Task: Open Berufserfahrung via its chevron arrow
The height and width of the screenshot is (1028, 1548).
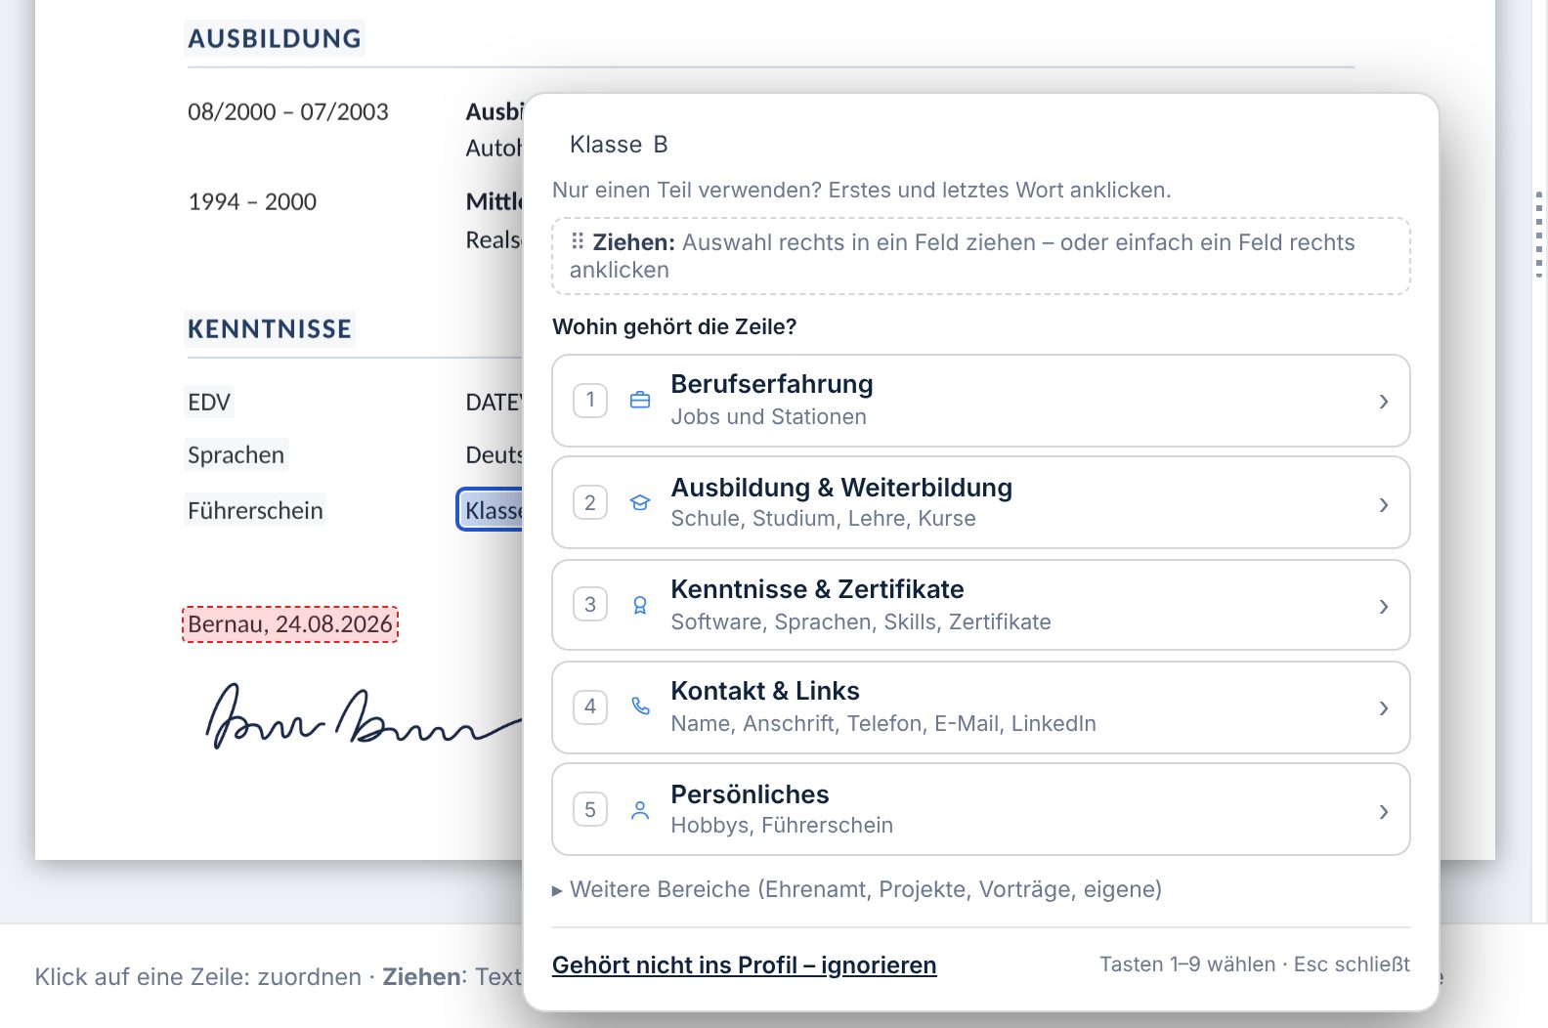Action: [1384, 402]
